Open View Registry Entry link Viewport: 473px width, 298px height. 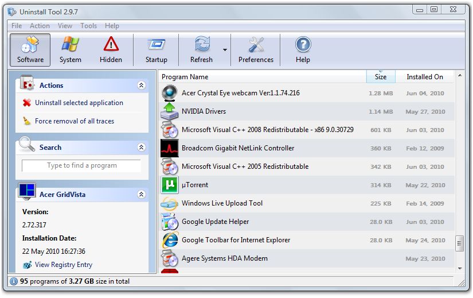pos(64,265)
